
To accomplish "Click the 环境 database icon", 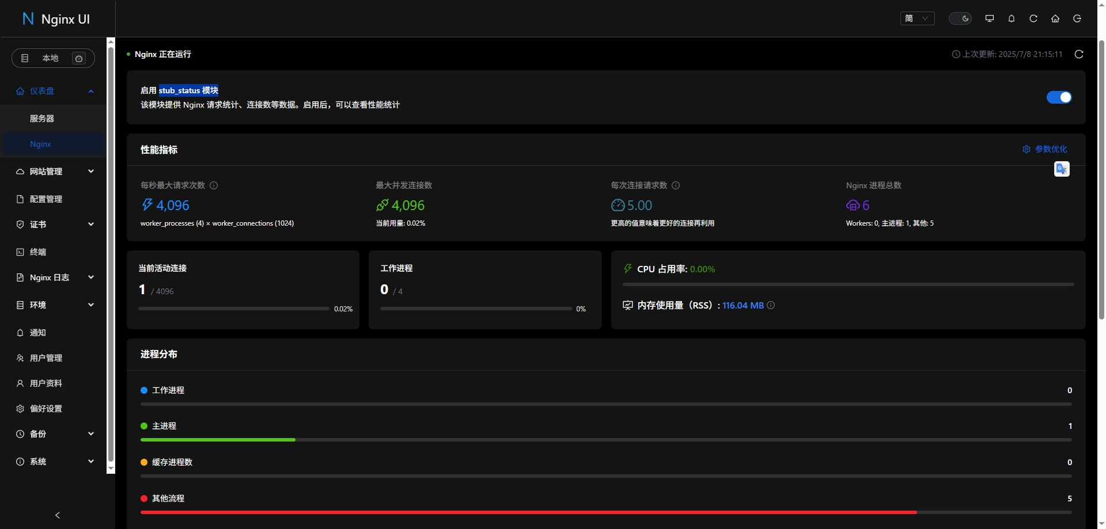I will [20, 305].
